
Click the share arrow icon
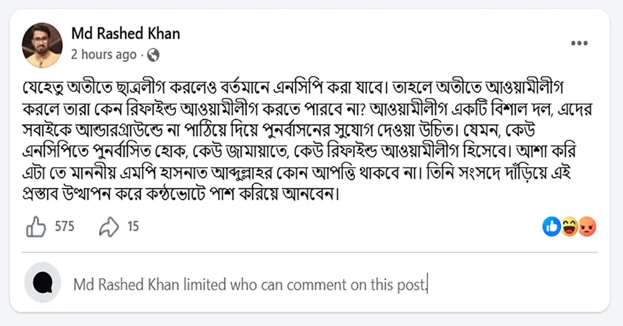109,227
